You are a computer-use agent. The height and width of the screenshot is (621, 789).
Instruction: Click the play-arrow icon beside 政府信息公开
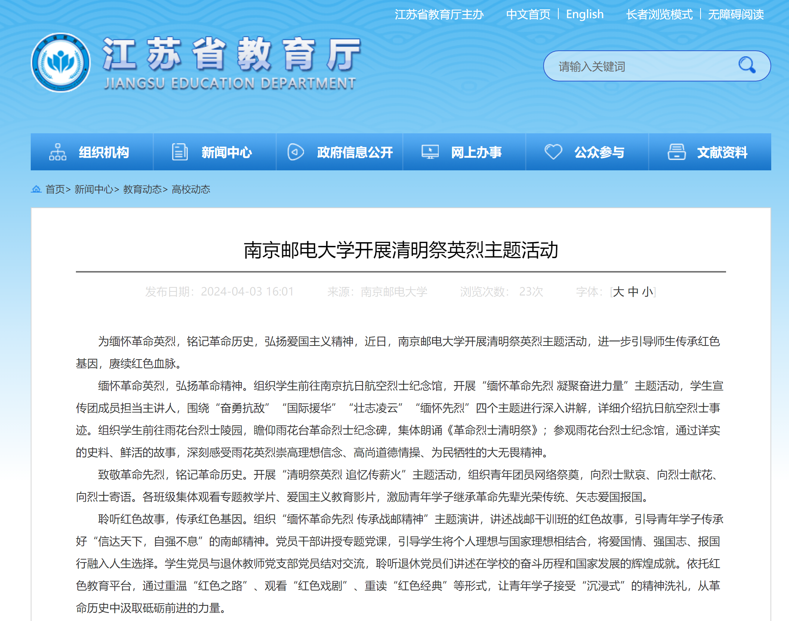click(x=295, y=152)
